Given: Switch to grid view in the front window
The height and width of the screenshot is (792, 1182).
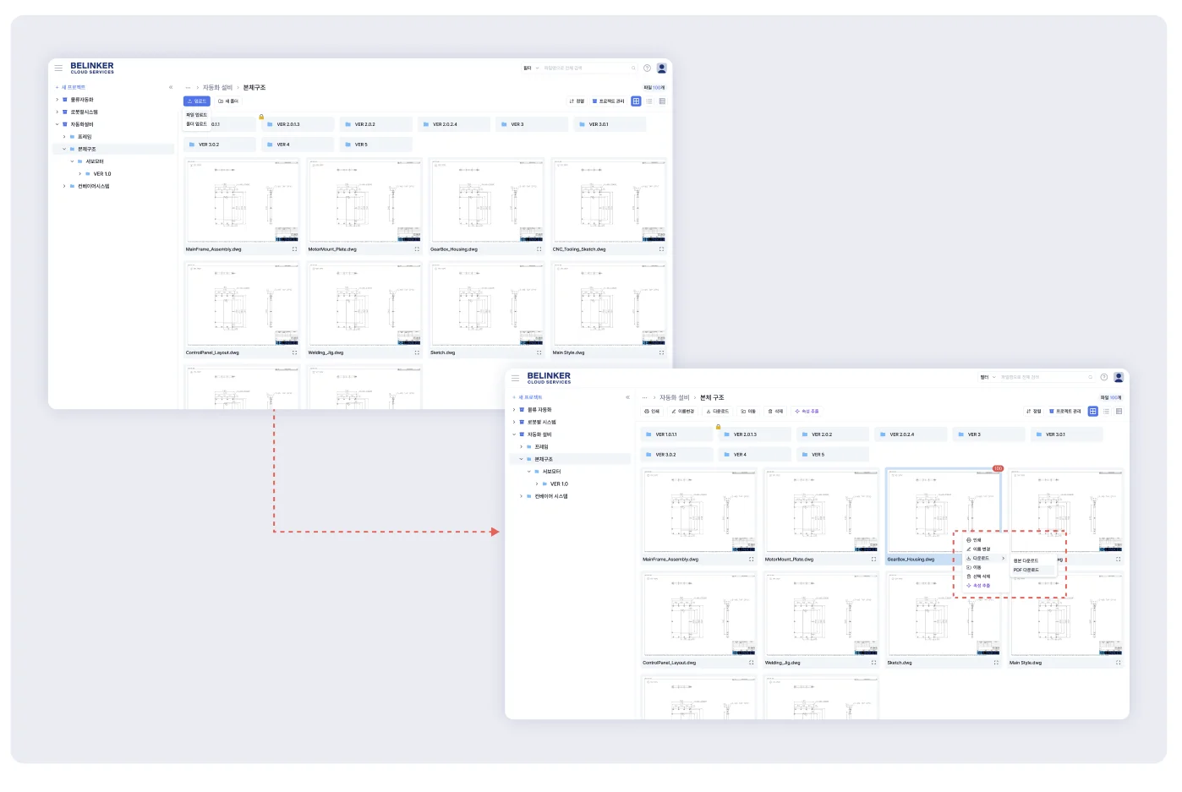Looking at the screenshot, I should tap(1092, 412).
